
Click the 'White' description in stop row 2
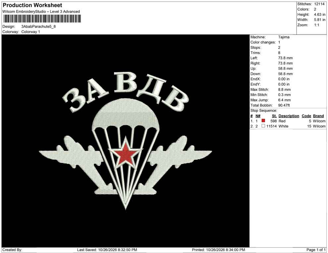[x=284, y=126]
